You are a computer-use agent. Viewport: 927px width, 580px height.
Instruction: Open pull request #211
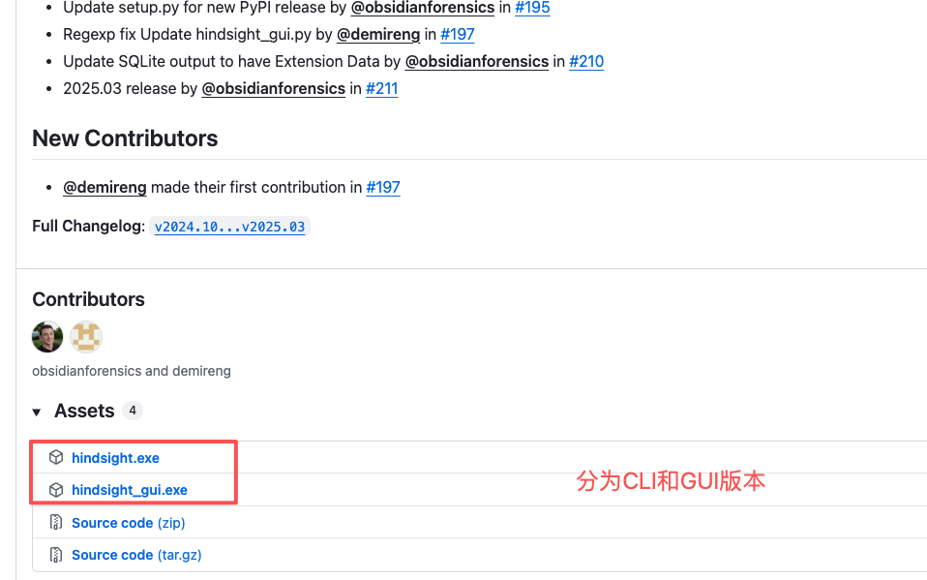click(381, 88)
